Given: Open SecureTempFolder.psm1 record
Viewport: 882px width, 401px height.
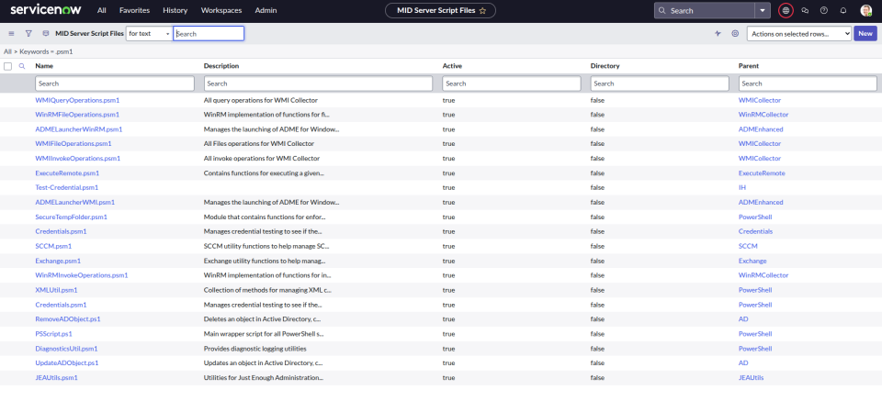Looking at the screenshot, I should (71, 217).
